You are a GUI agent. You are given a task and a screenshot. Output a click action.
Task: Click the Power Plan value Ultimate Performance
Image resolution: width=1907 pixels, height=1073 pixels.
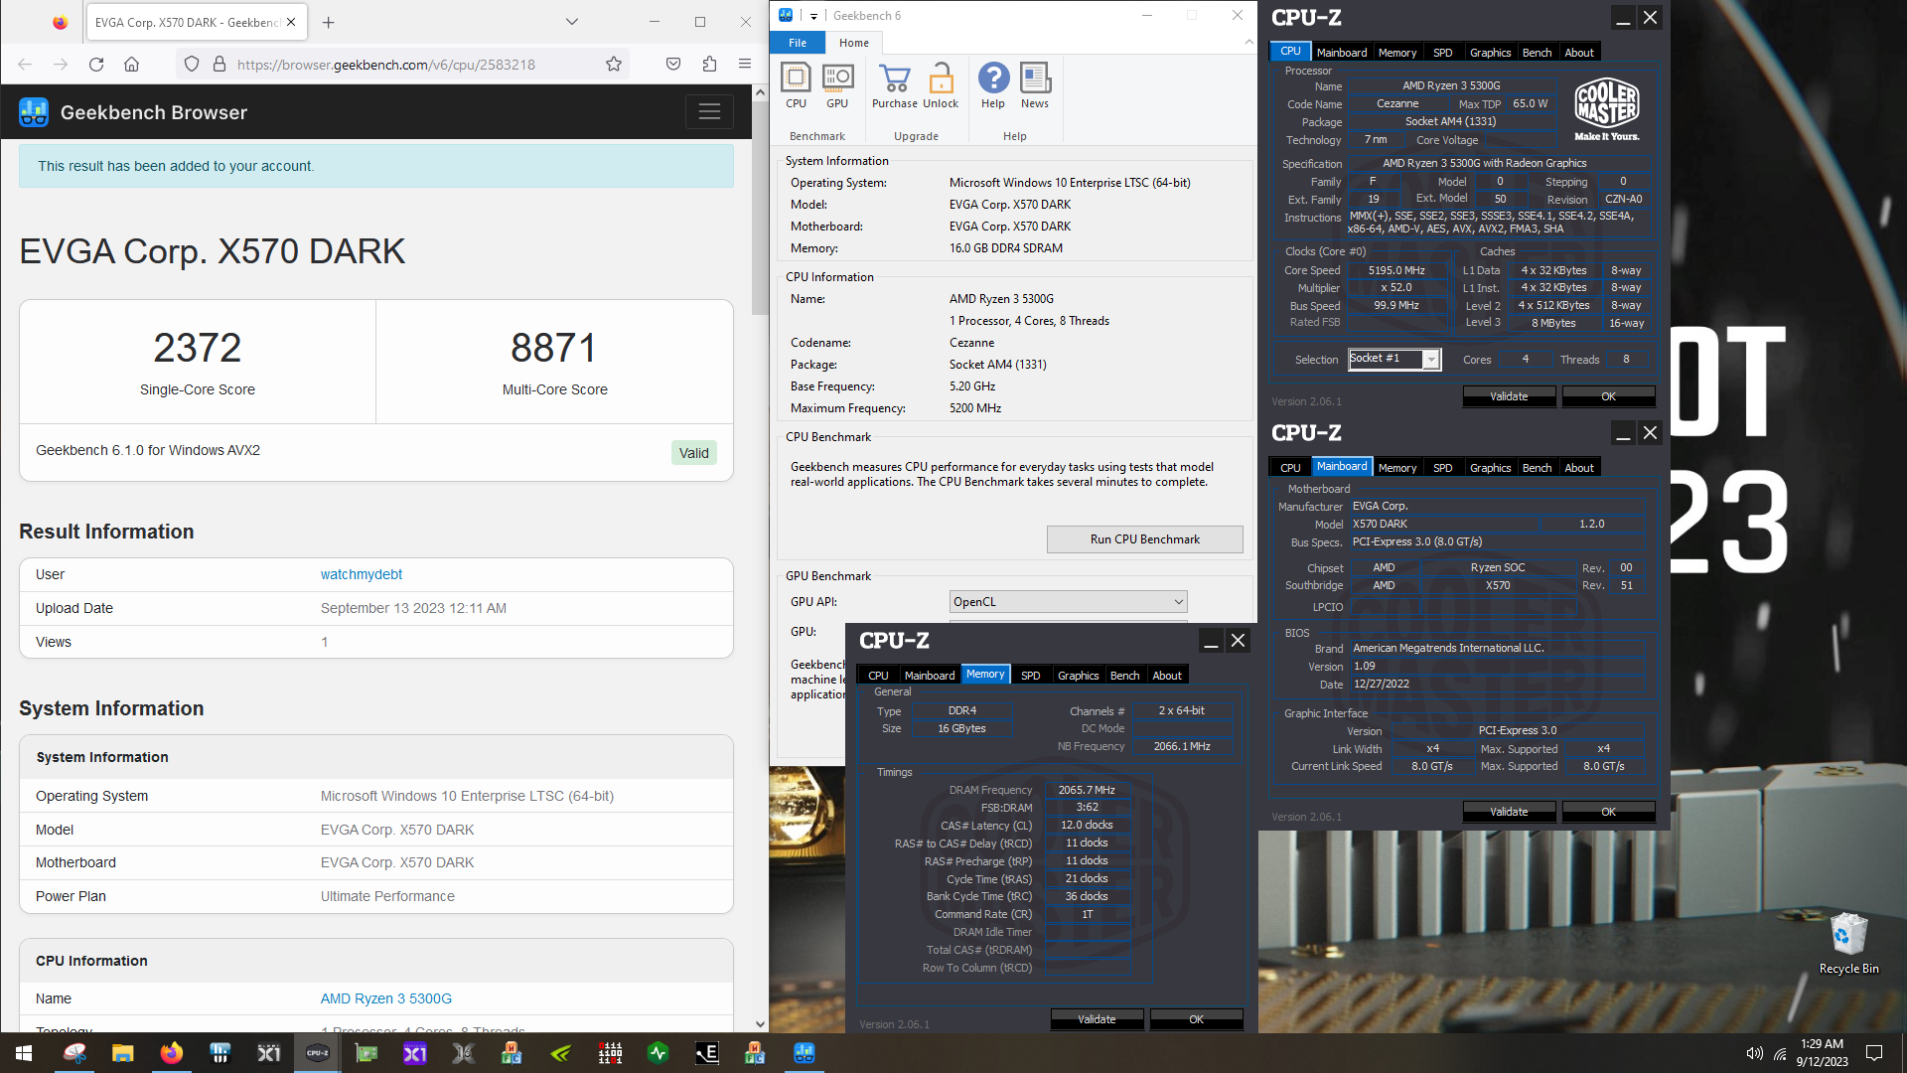[387, 896]
